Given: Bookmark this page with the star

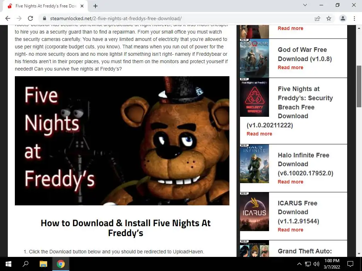Looking at the screenshot, I should [329, 18].
